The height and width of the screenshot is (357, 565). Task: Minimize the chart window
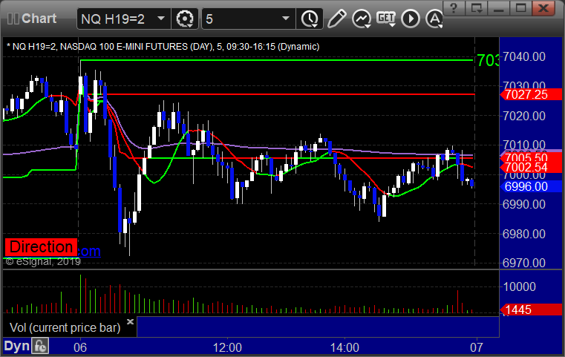[x=498, y=8]
